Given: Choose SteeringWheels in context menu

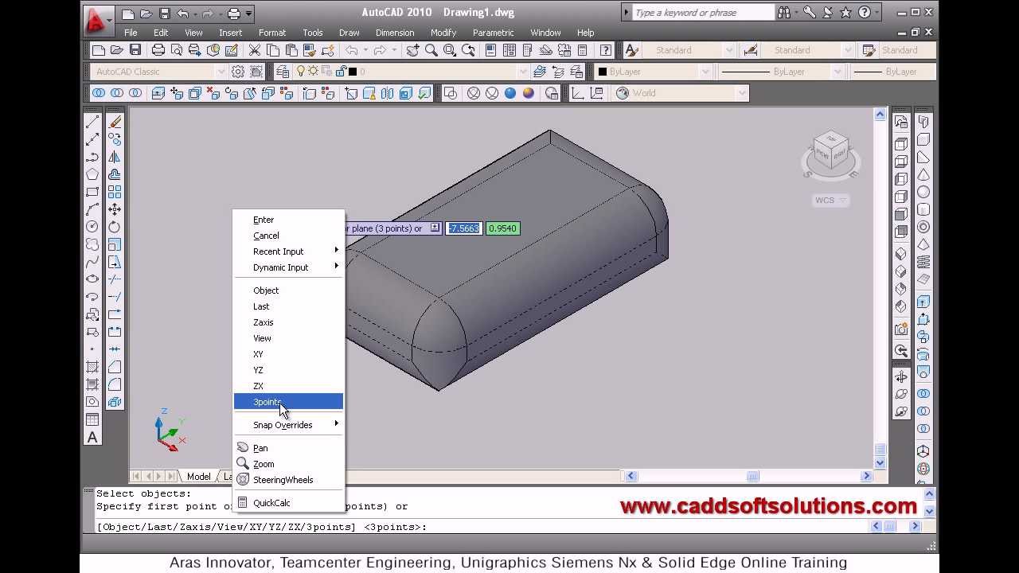Looking at the screenshot, I should pos(288,480).
